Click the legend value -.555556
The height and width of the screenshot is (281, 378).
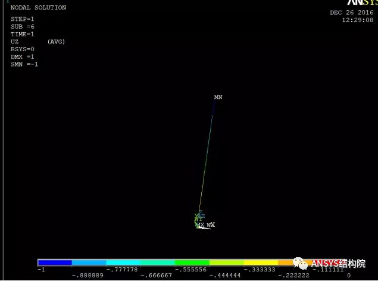coord(191,270)
